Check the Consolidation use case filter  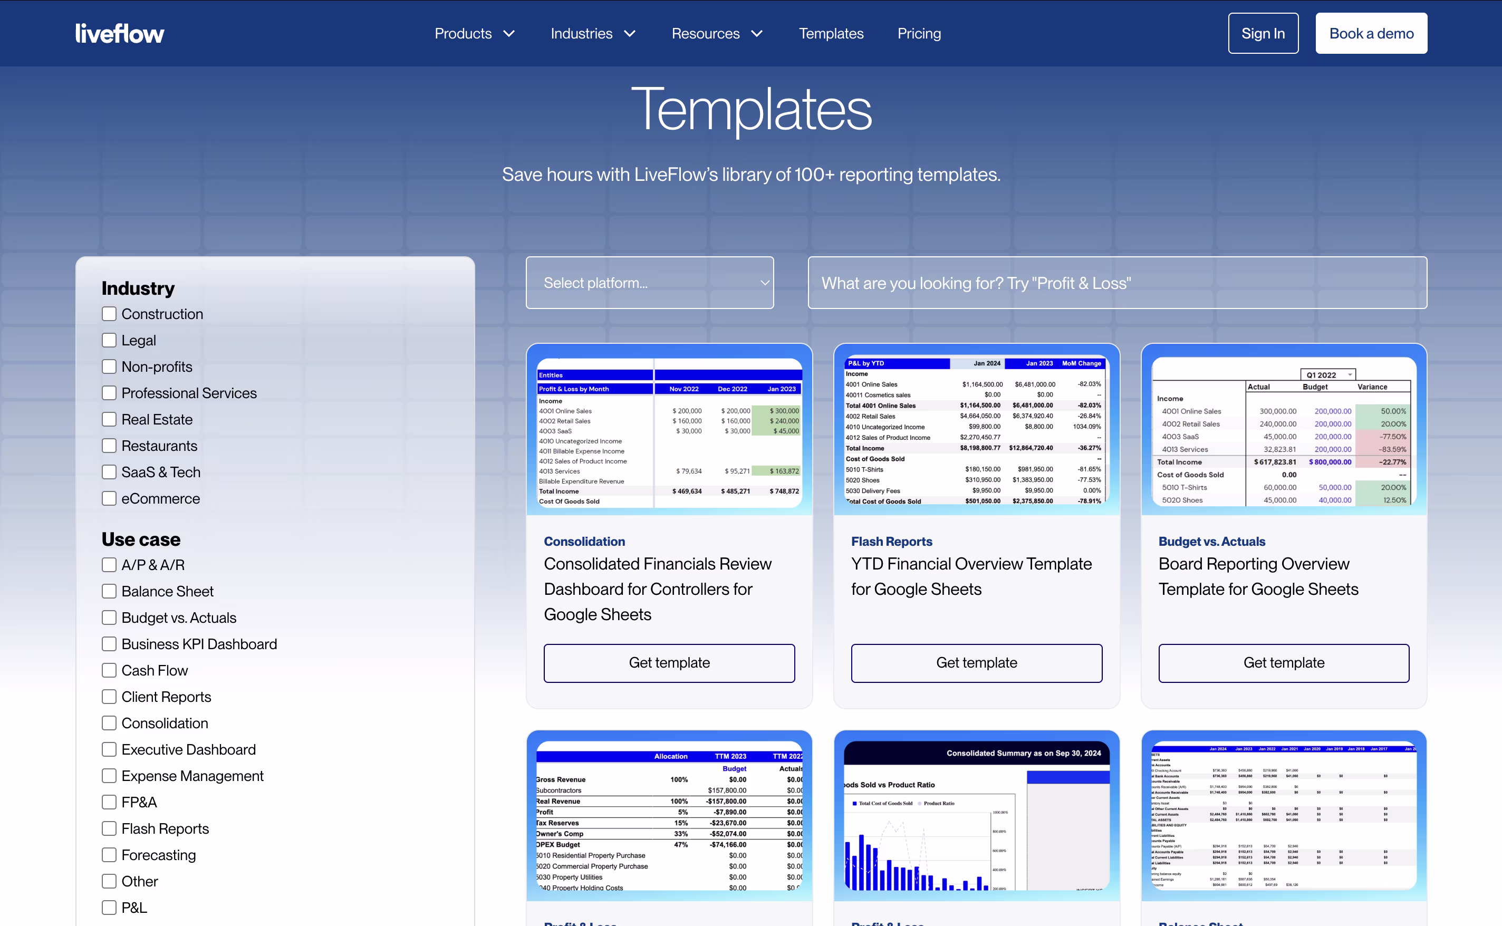(x=109, y=722)
